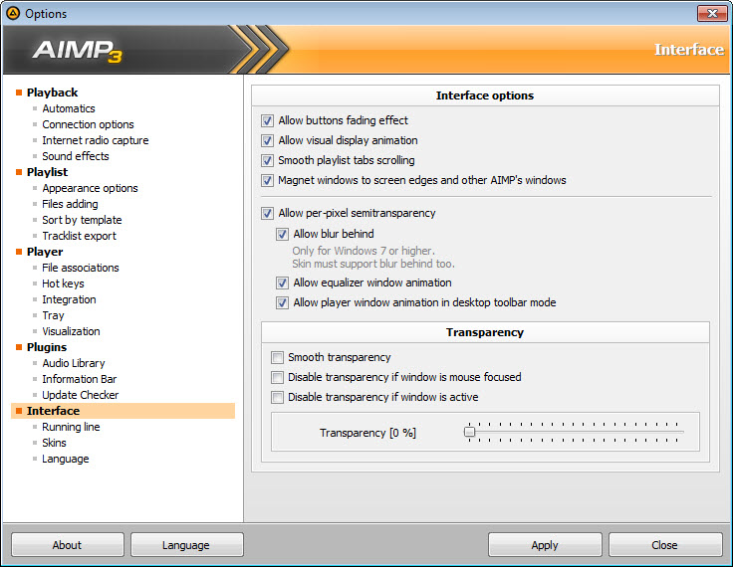Open Language page in sidebar tree

tap(66, 459)
